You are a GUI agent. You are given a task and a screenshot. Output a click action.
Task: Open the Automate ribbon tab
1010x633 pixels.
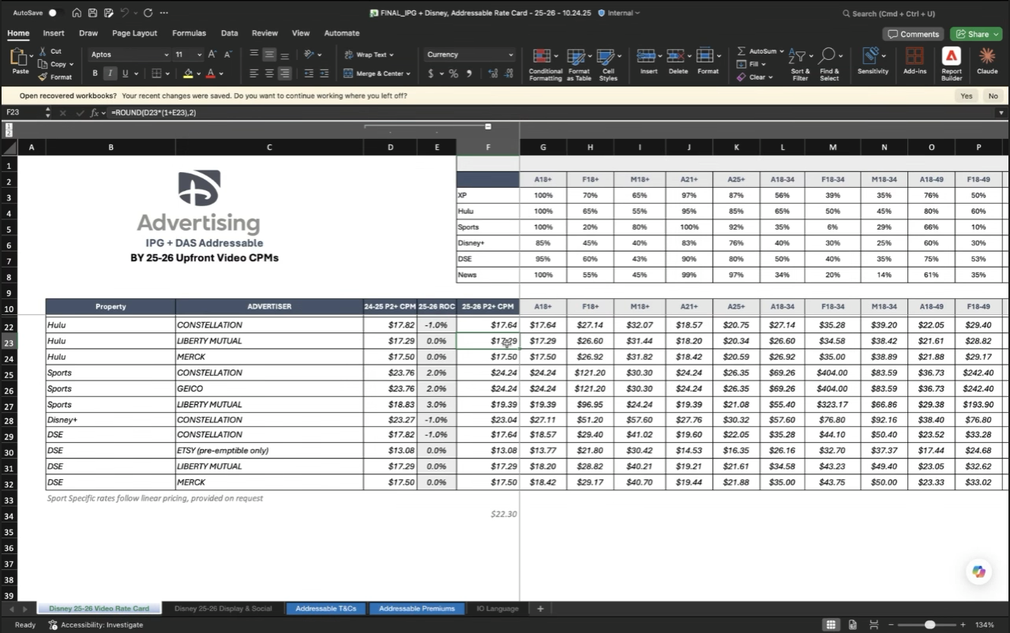point(341,33)
